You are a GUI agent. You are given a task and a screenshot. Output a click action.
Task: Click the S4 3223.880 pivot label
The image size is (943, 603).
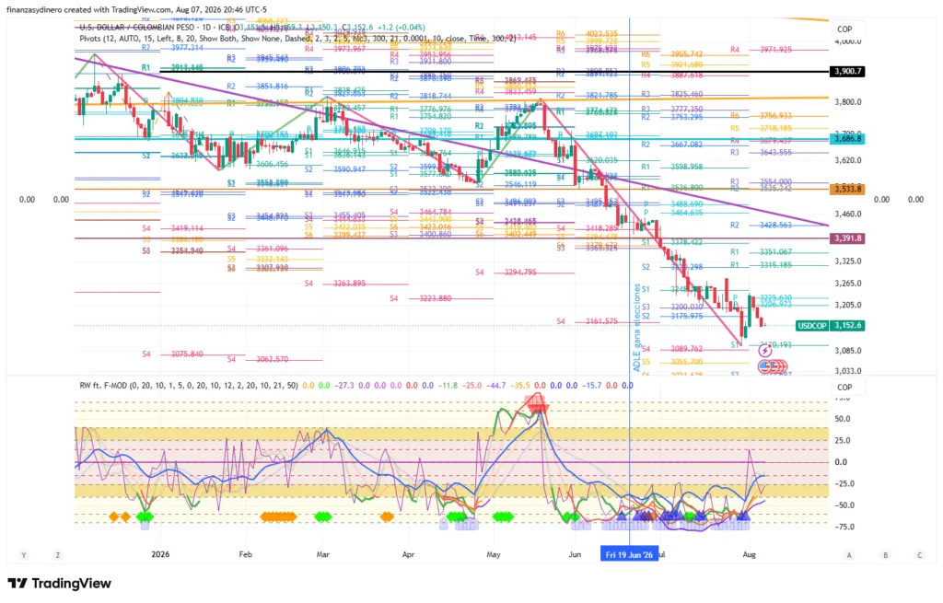pyautogui.click(x=420, y=298)
